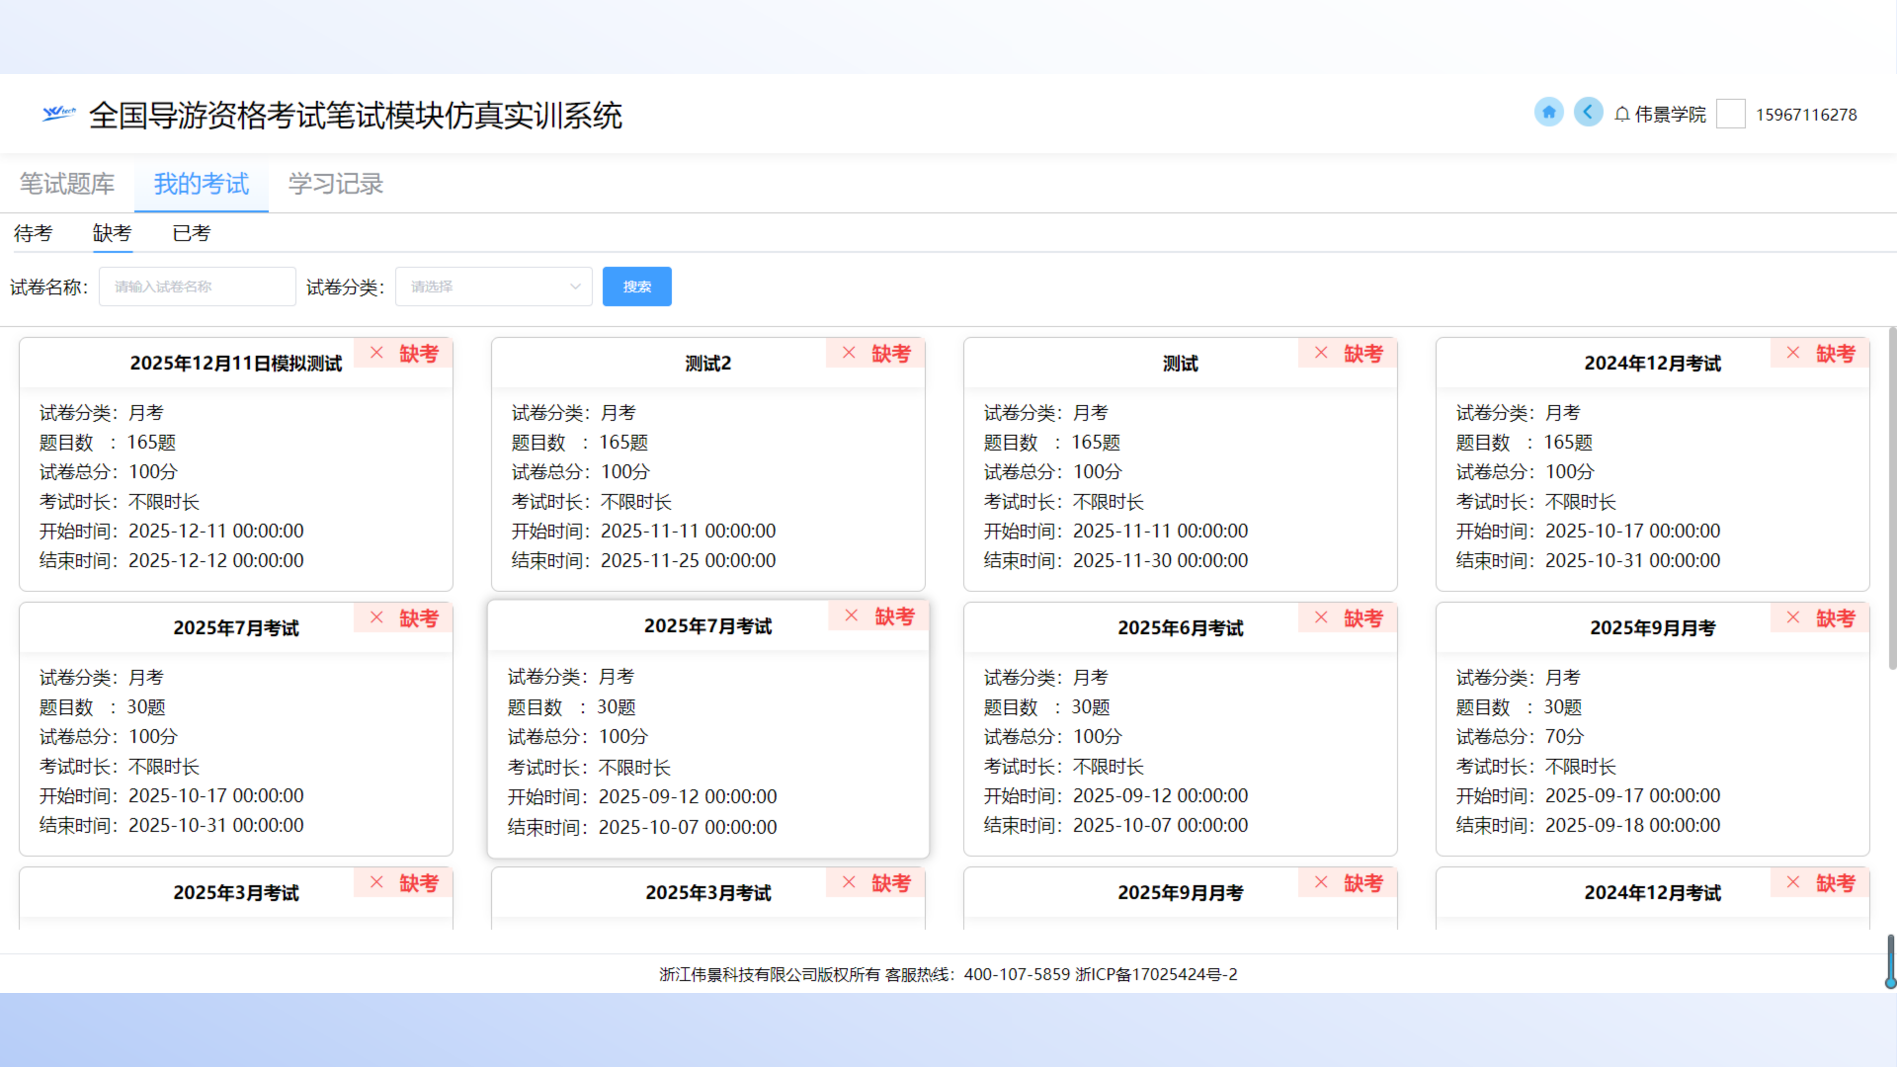1897x1067 pixels.
Task: Click the home icon in header
Action: tap(1549, 112)
